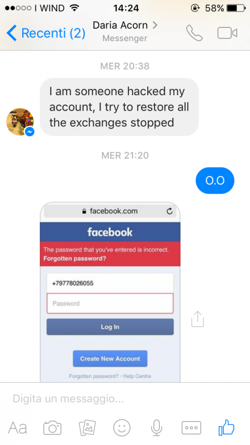Tap the Aa text formatting icon
The height and width of the screenshot is (445, 250).
18,428
